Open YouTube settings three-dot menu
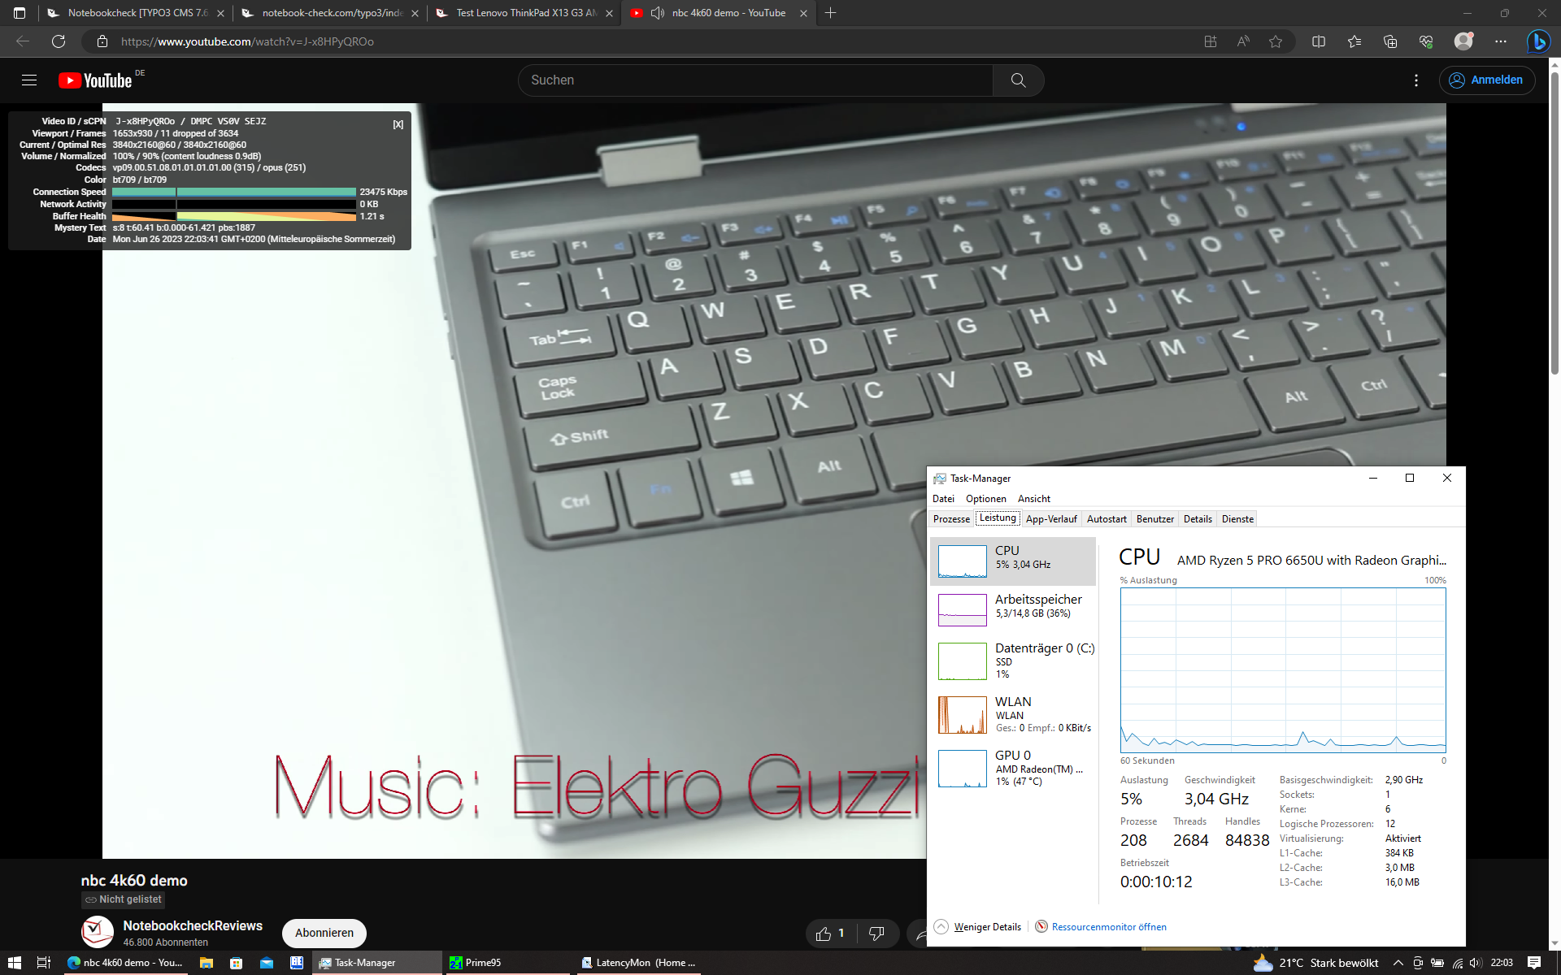 click(x=1416, y=80)
